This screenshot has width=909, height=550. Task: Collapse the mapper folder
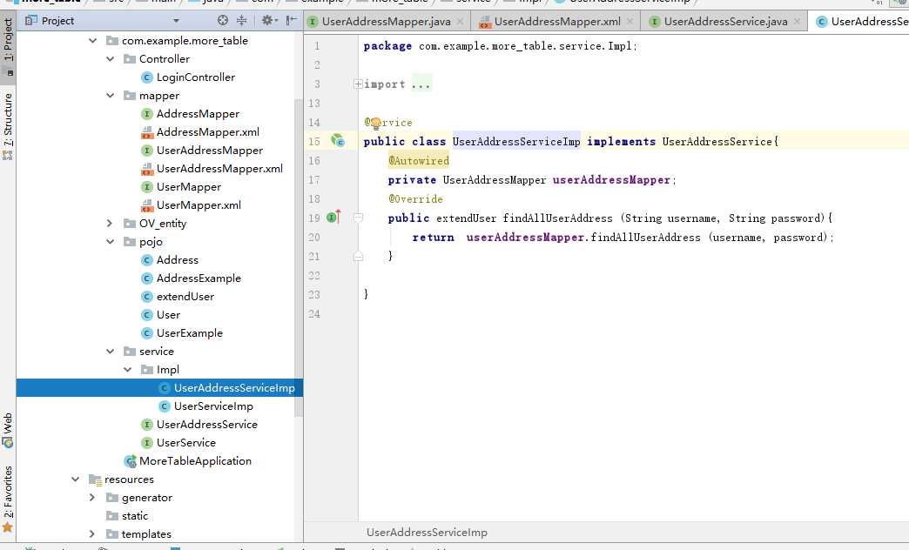coord(111,95)
